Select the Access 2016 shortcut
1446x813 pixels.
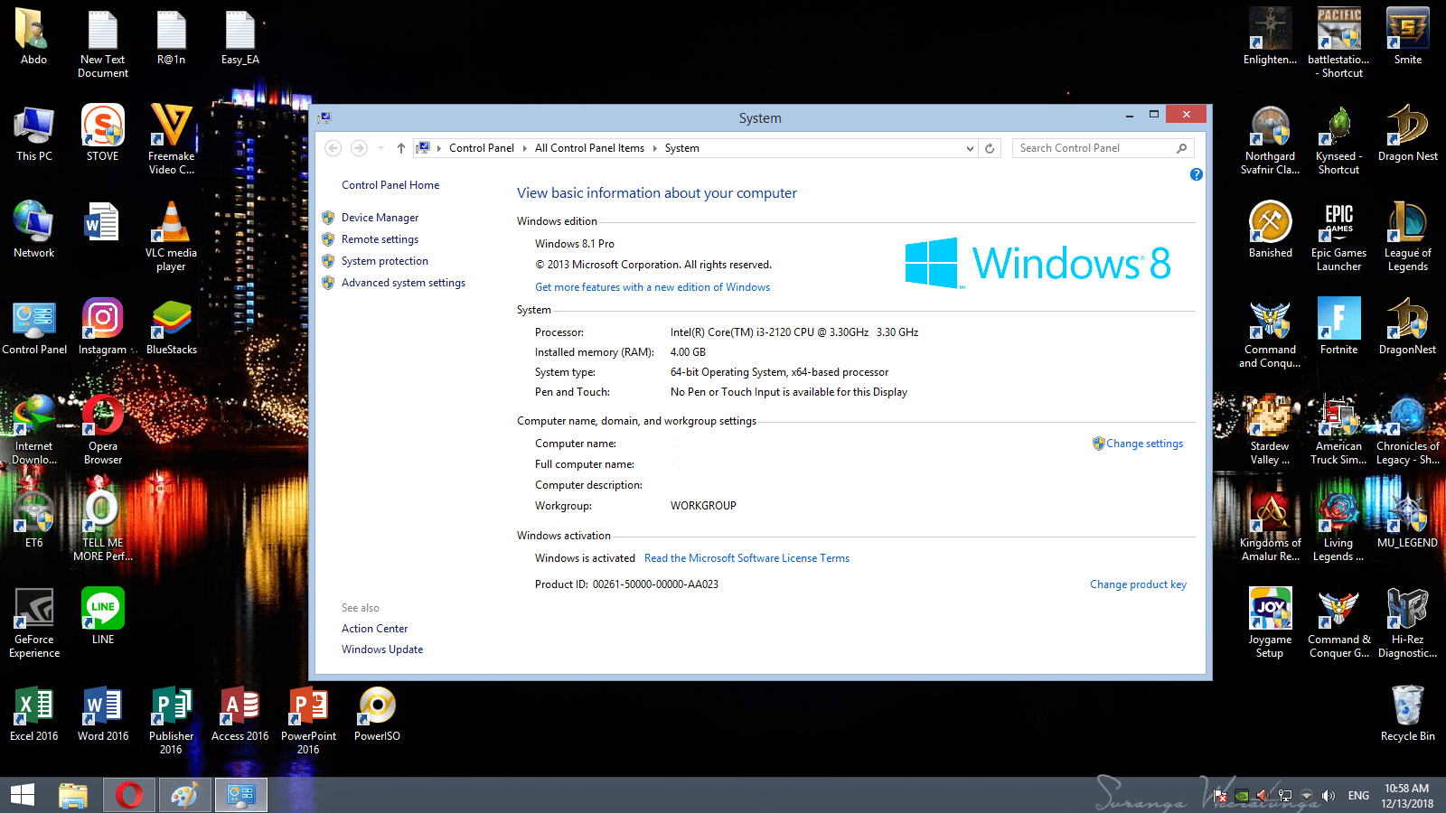pyautogui.click(x=240, y=714)
